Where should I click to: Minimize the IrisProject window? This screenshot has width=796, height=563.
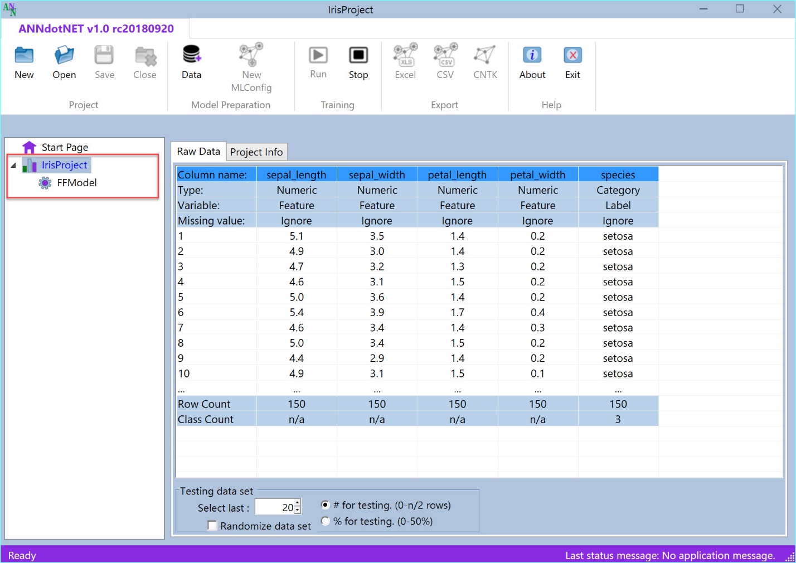(x=703, y=9)
